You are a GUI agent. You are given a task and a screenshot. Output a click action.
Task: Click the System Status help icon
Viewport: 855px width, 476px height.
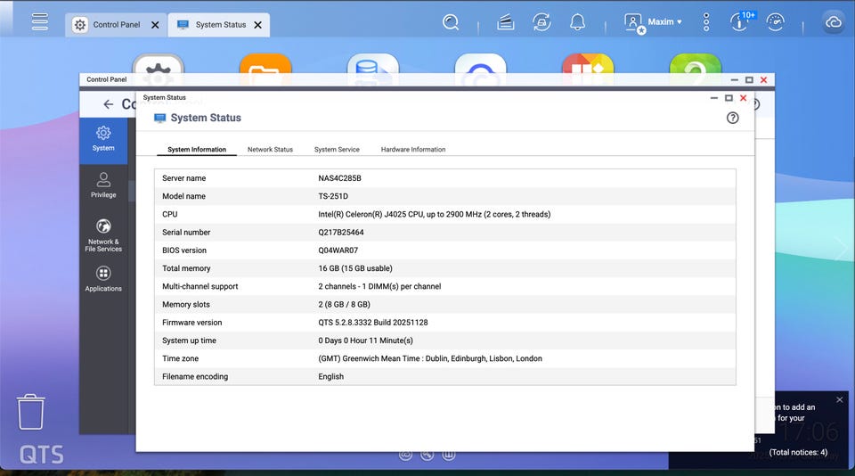pos(732,118)
